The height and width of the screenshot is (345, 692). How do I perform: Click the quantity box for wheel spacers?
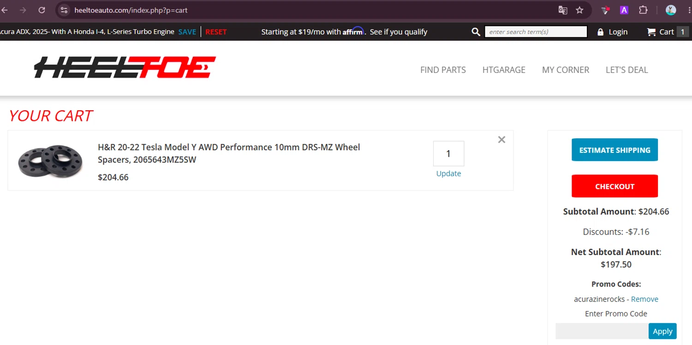tap(448, 154)
